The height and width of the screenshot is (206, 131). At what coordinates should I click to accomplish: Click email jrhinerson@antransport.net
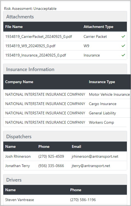click(x=95, y=156)
